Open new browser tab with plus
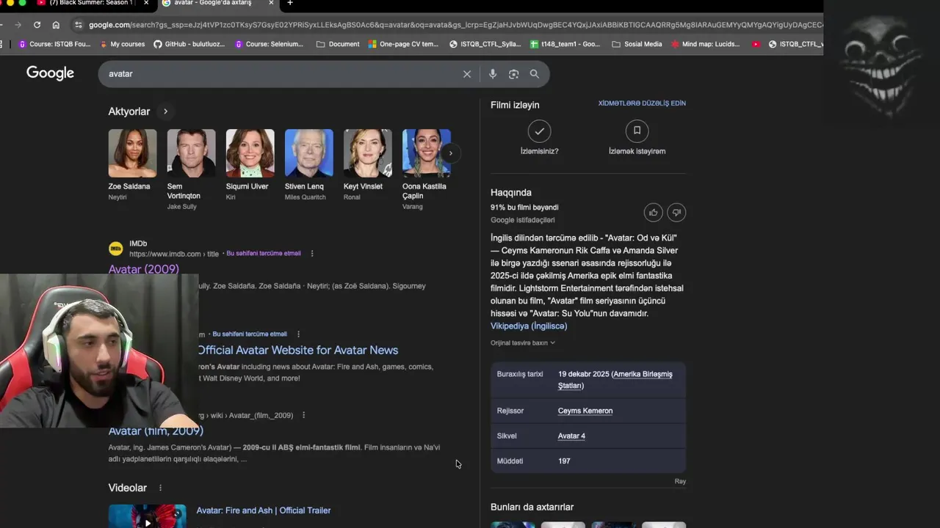Viewport: 940px width, 528px height. (x=290, y=3)
